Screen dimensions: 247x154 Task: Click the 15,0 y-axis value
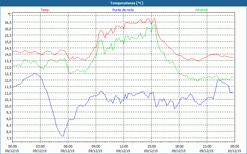tap(8, 42)
